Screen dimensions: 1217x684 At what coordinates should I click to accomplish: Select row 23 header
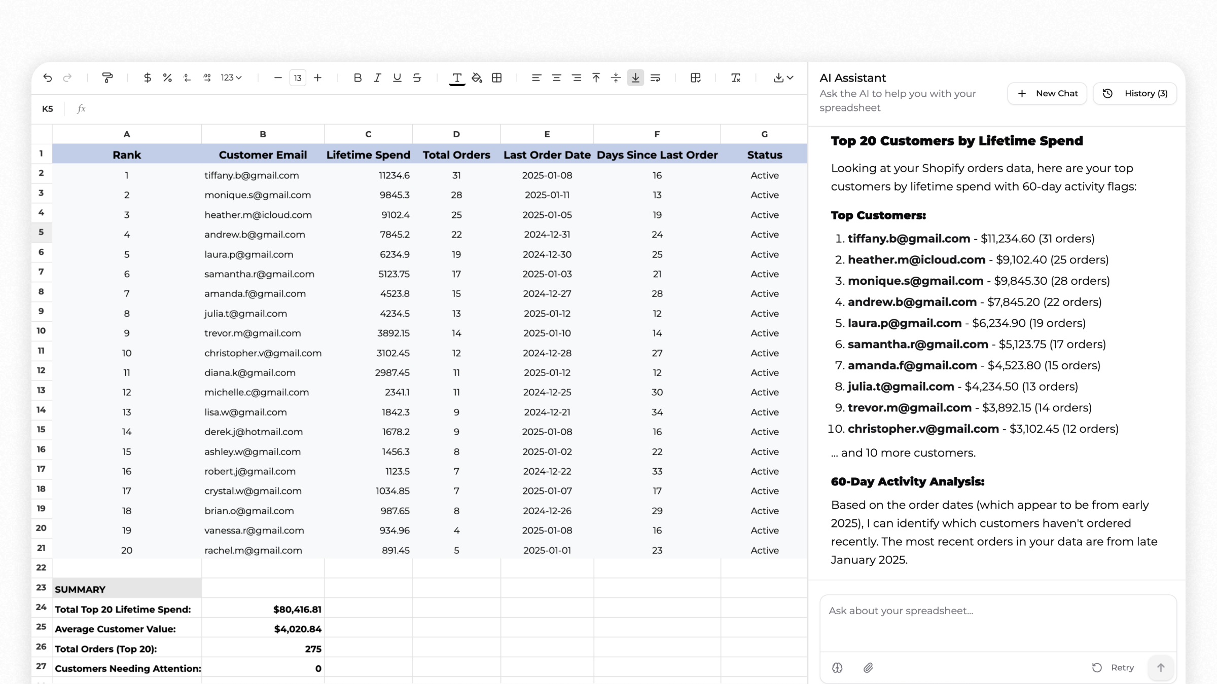click(x=41, y=588)
